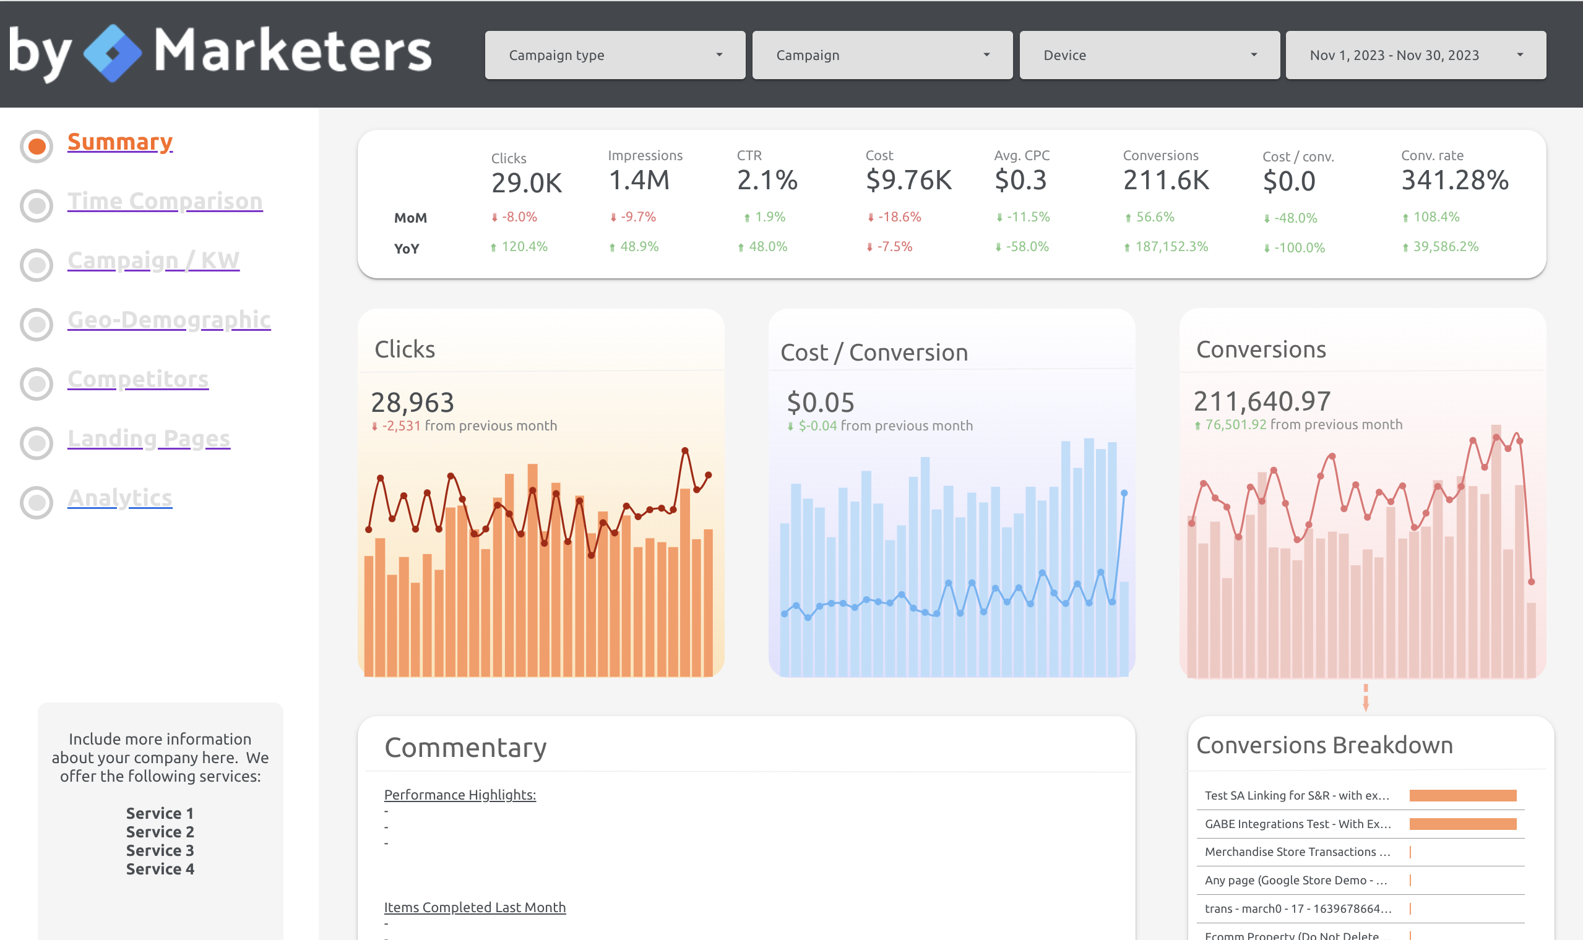Click the Conversions 211.6K scorecard value
This screenshot has width=1583, height=940.
(x=1166, y=181)
